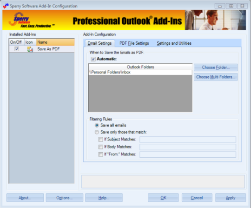Open the About dialog
Viewport: 251px width, 208px height.
click(x=25, y=198)
